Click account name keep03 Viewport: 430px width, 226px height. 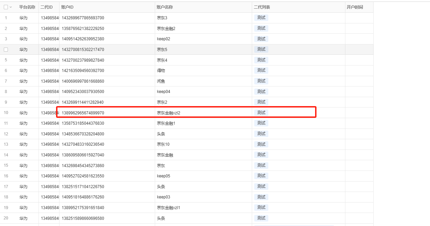click(163, 197)
